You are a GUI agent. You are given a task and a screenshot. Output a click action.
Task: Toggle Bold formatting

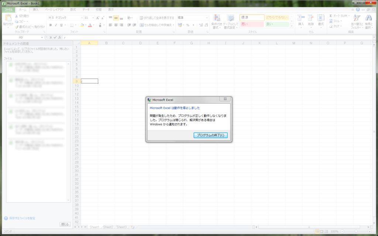[x=51, y=25]
